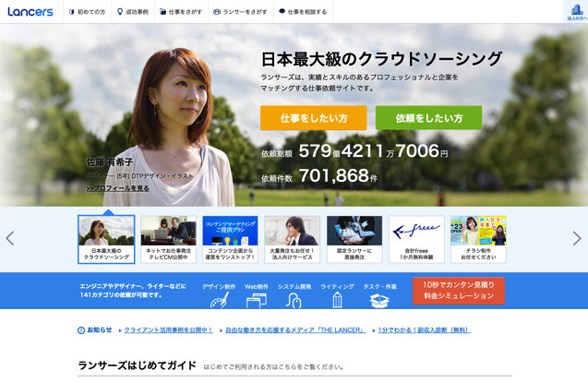The image size is (588, 382).
Task: Click the 日本最大級のクラウドソーシング headline
Action: click(x=381, y=59)
